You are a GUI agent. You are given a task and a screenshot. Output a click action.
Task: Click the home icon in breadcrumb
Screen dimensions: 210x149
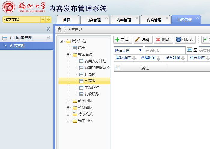tap(60, 29)
